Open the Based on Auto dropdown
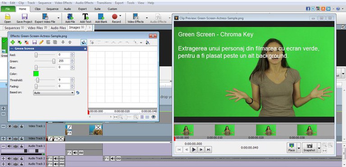 [x=54, y=93]
